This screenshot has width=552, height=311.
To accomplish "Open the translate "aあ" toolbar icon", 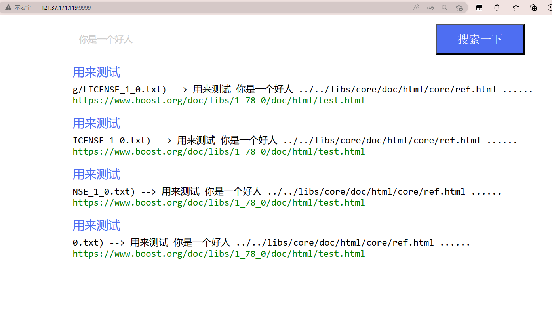I will click(430, 7).
